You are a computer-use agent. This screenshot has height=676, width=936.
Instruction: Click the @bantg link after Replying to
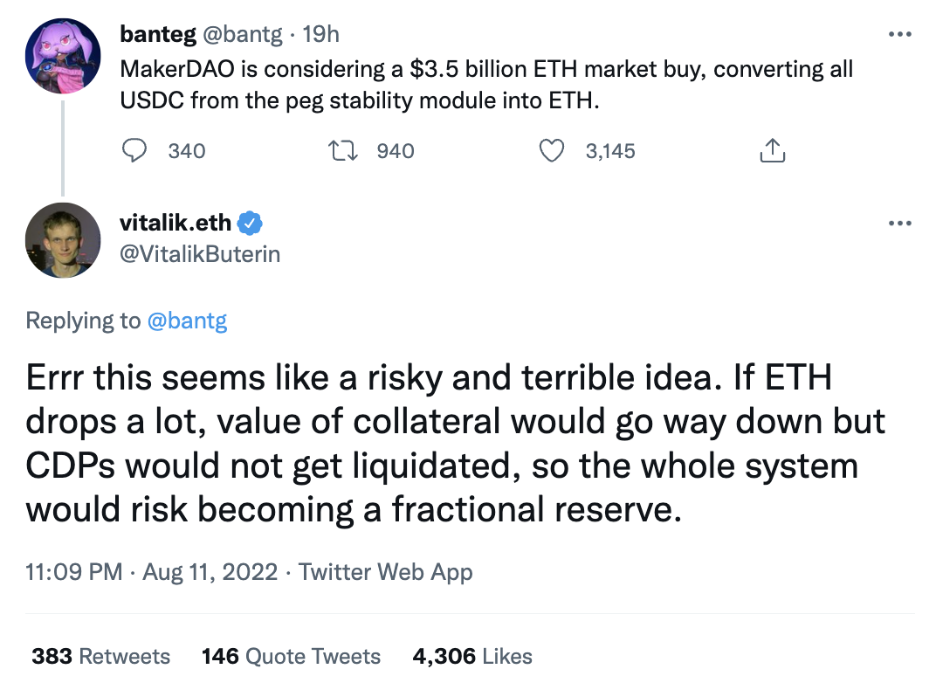(187, 321)
